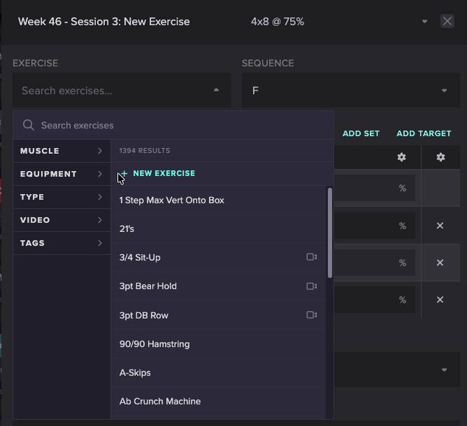This screenshot has width=467, height=426.
Task: Open the bottom dropdown below the sets
Action: coord(397,369)
